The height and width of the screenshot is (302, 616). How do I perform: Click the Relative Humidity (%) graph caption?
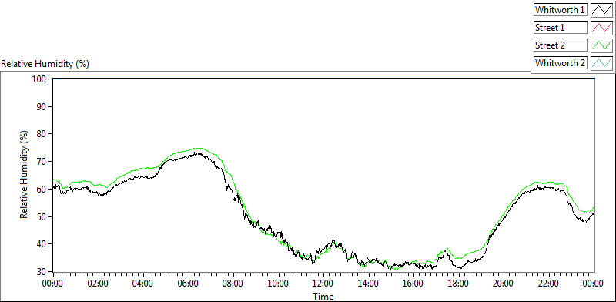point(45,64)
